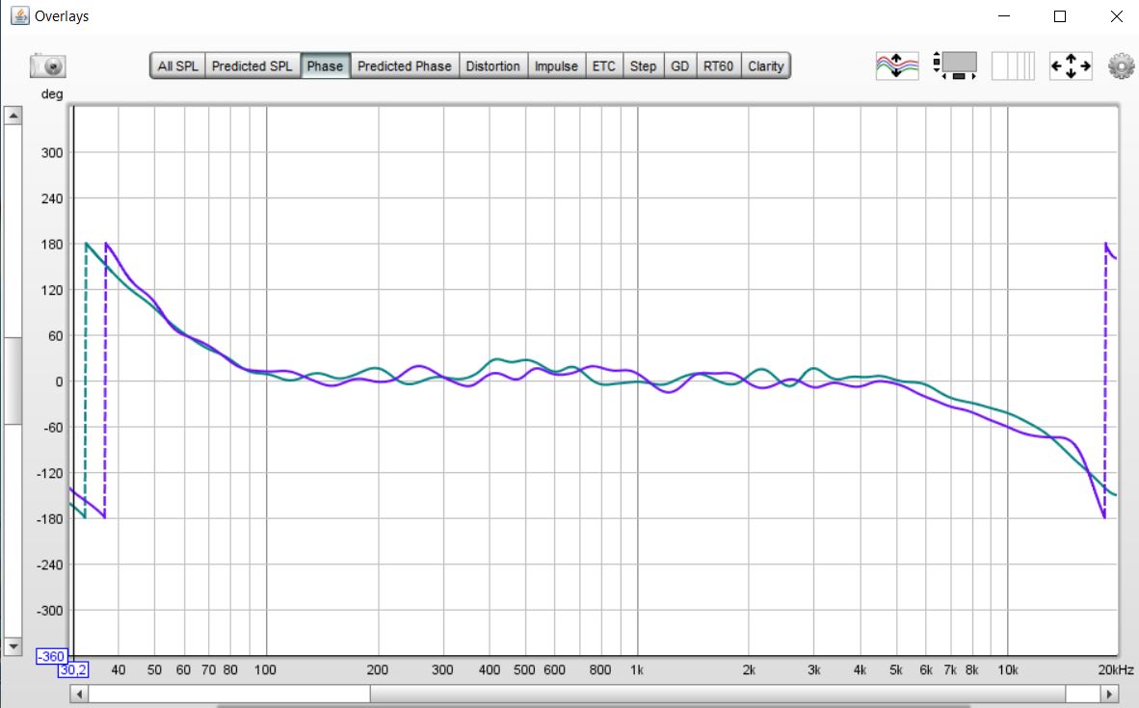
Task: Click horizontal scrollbar right arrow
Action: [1110, 694]
